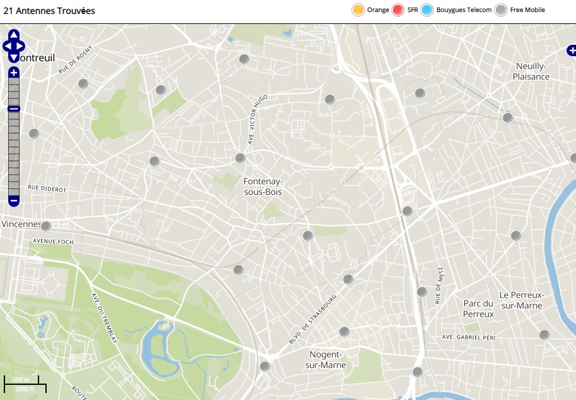Pan the map up with the arrow

(14, 35)
